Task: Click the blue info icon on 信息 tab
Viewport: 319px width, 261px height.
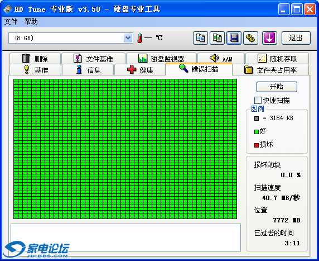Action: coord(79,69)
